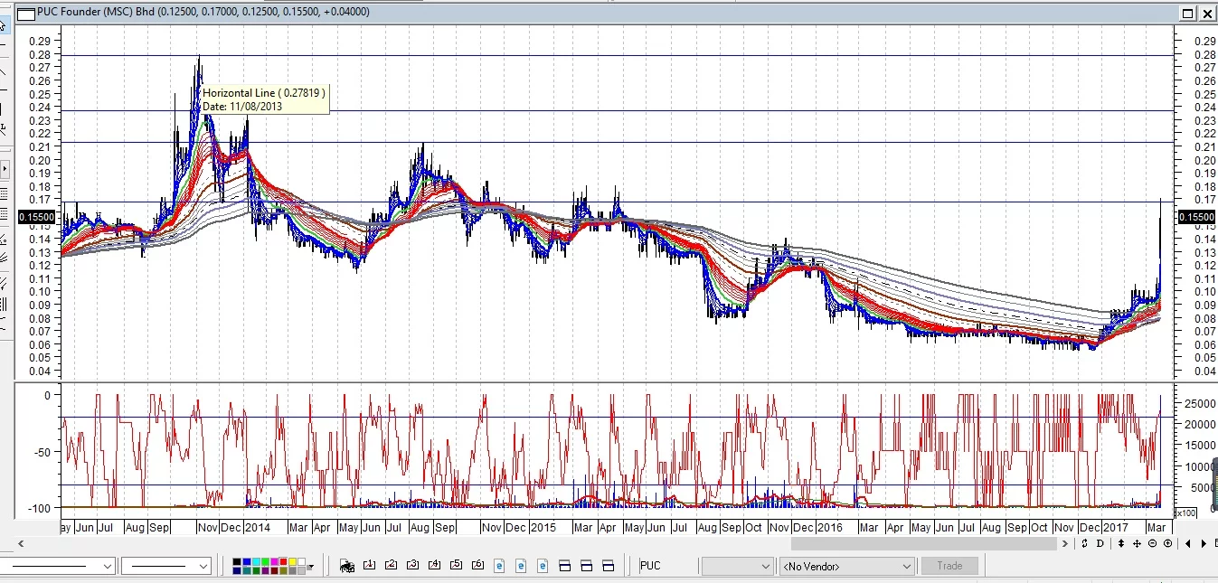Zoom out using the minus circle icon

coord(1152,543)
